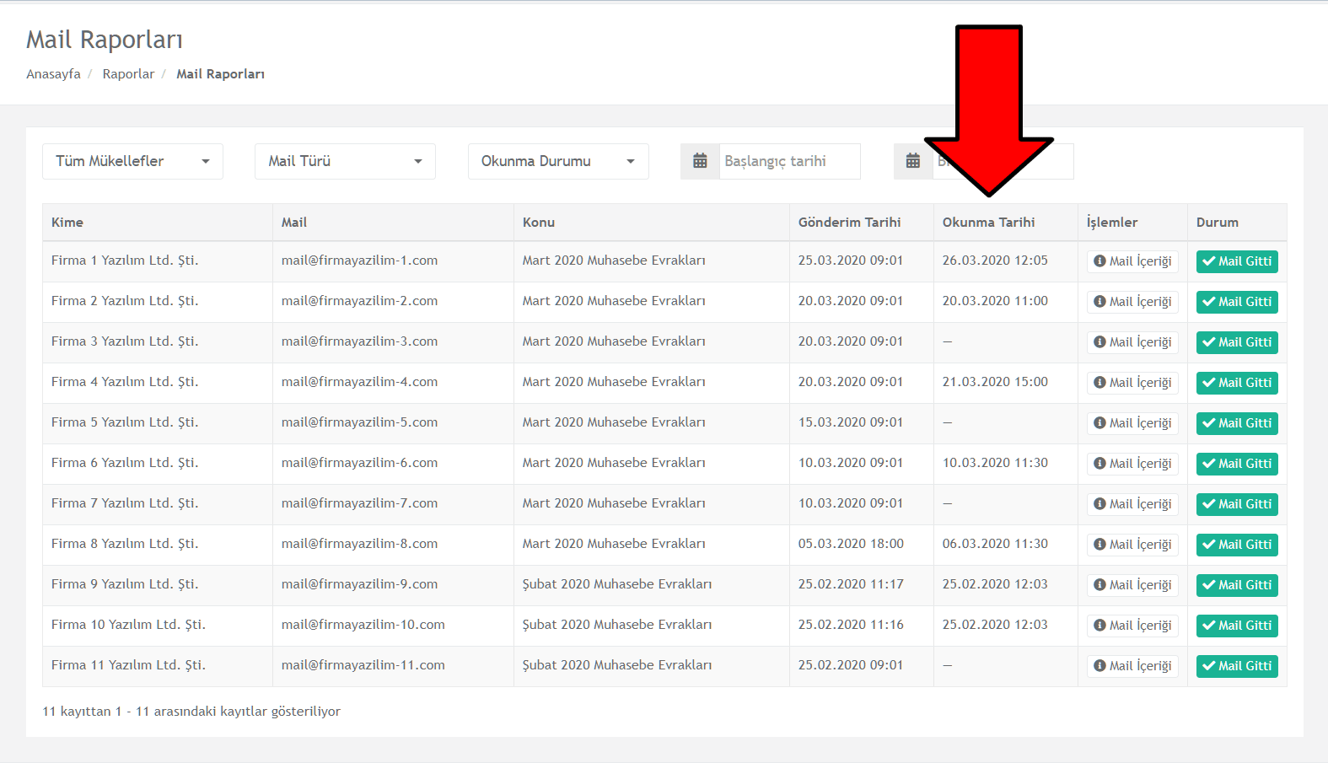Image resolution: width=1328 pixels, height=763 pixels.
Task: Open Mail İçeriği for Firma 11
Action: [1132, 666]
